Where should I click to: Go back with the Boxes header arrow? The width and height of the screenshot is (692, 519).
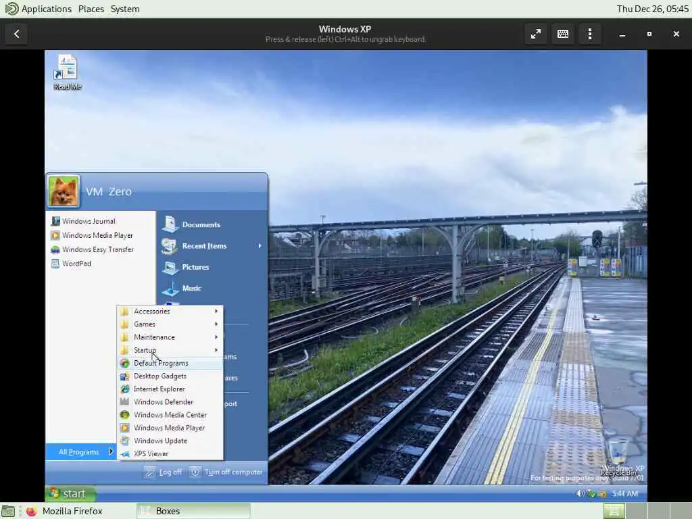pyautogui.click(x=16, y=34)
